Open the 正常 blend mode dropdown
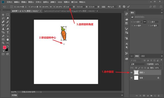The image size is (164, 98). coord(138,64)
